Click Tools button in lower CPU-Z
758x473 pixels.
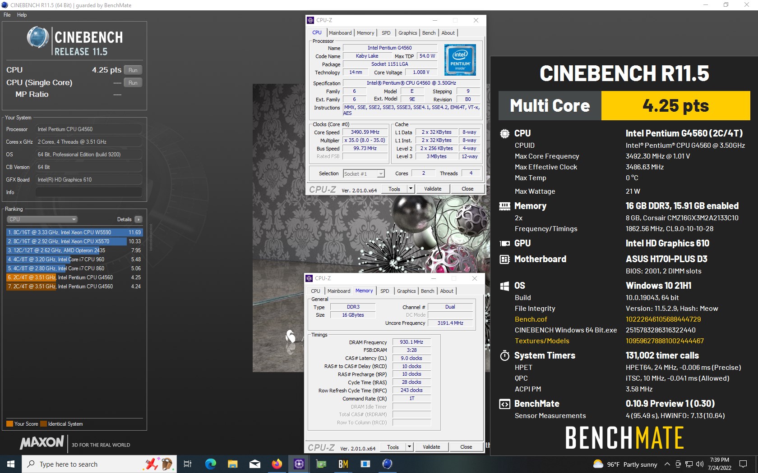[x=393, y=447]
